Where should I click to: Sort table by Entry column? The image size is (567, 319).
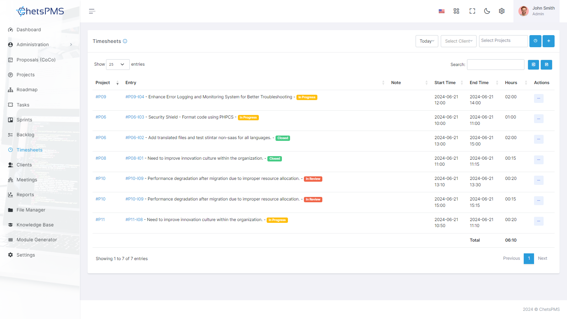[x=255, y=83]
